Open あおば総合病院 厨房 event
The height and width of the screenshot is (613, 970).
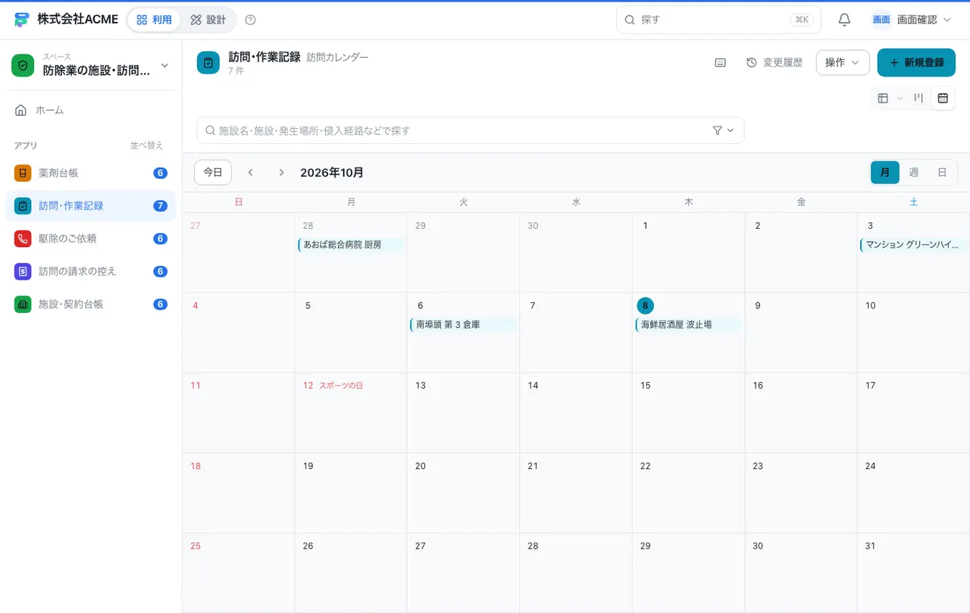pyautogui.click(x=351, y=245)
